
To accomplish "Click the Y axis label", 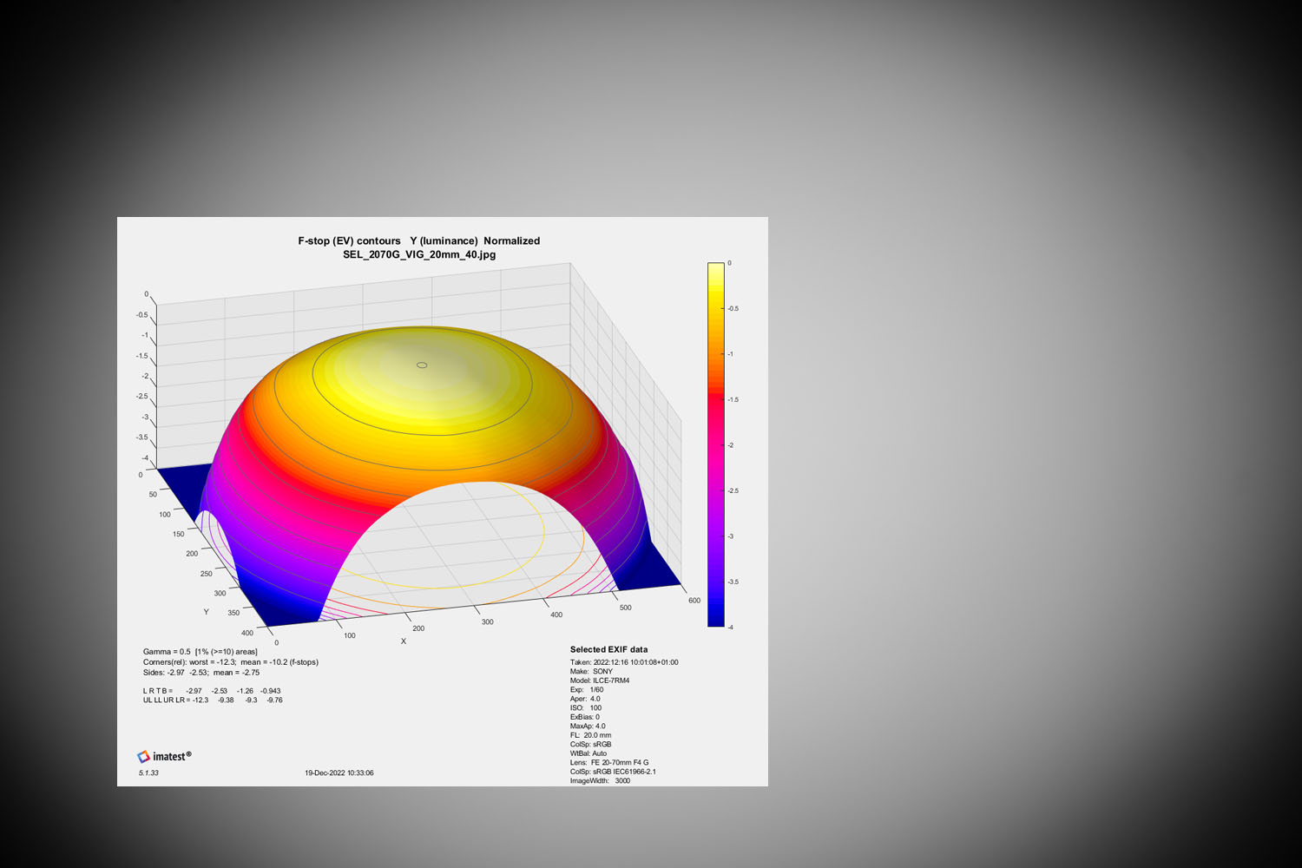I will point(206,612).
